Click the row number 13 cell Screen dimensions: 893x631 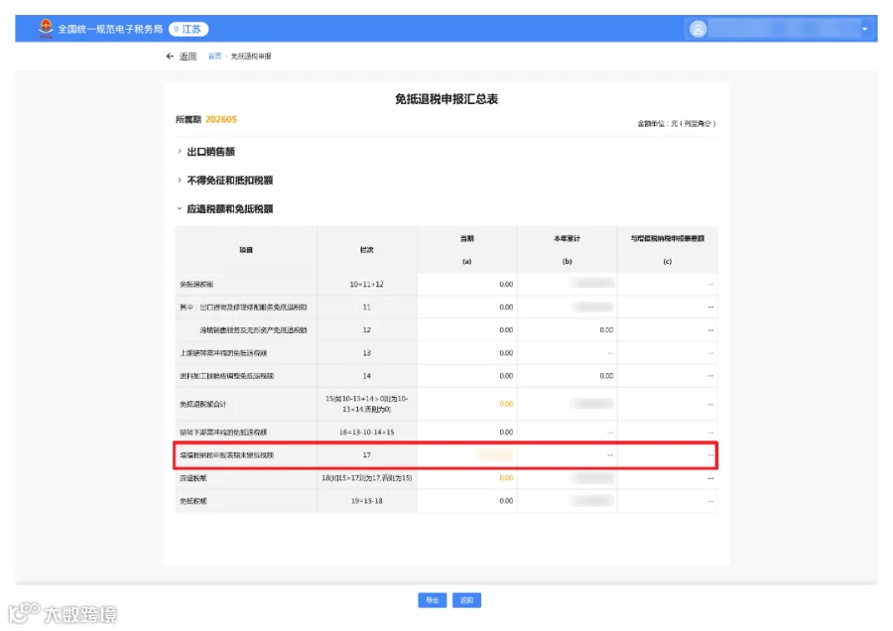coord(367,353)
